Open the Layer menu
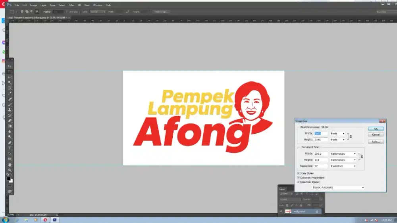The width and height of the screenshot is (397, 223). pyautogui.click(x=43, y=5)
